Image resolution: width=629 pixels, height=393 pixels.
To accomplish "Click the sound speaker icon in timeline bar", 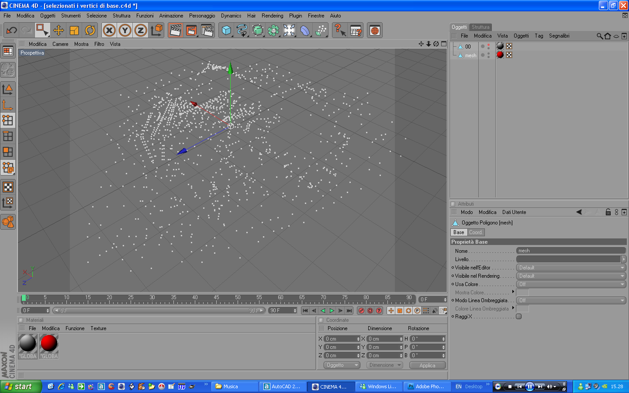I will tap(435, 310).
